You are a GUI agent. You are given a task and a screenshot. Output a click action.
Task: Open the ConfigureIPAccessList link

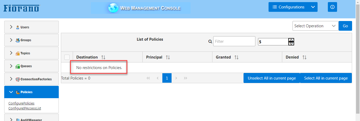click(x=25, y=108)
